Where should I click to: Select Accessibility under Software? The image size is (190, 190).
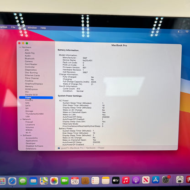point(32,138)
